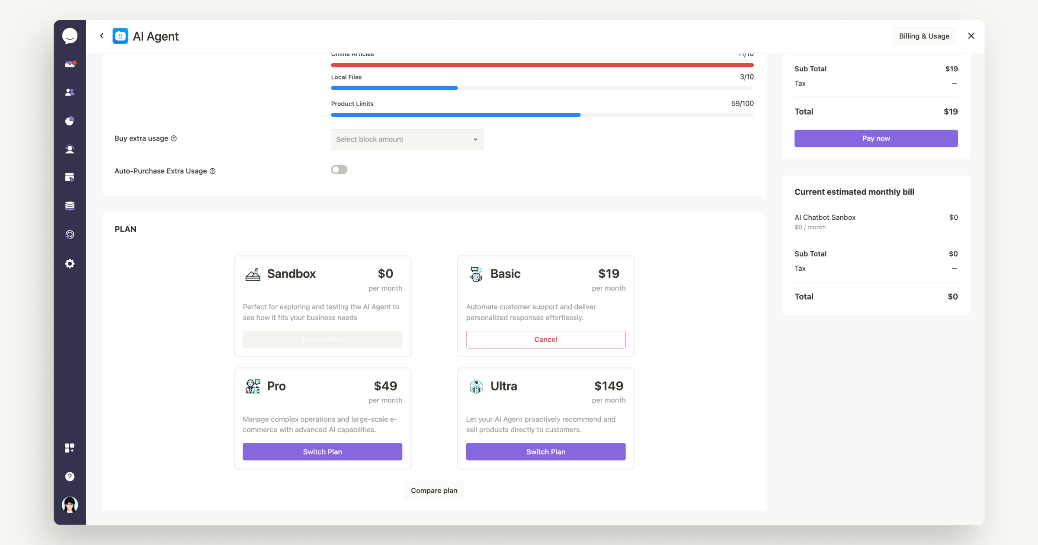Click the help/question mark icon in sidebar
Screen dimensions: 1038x545
pos(69,476)
